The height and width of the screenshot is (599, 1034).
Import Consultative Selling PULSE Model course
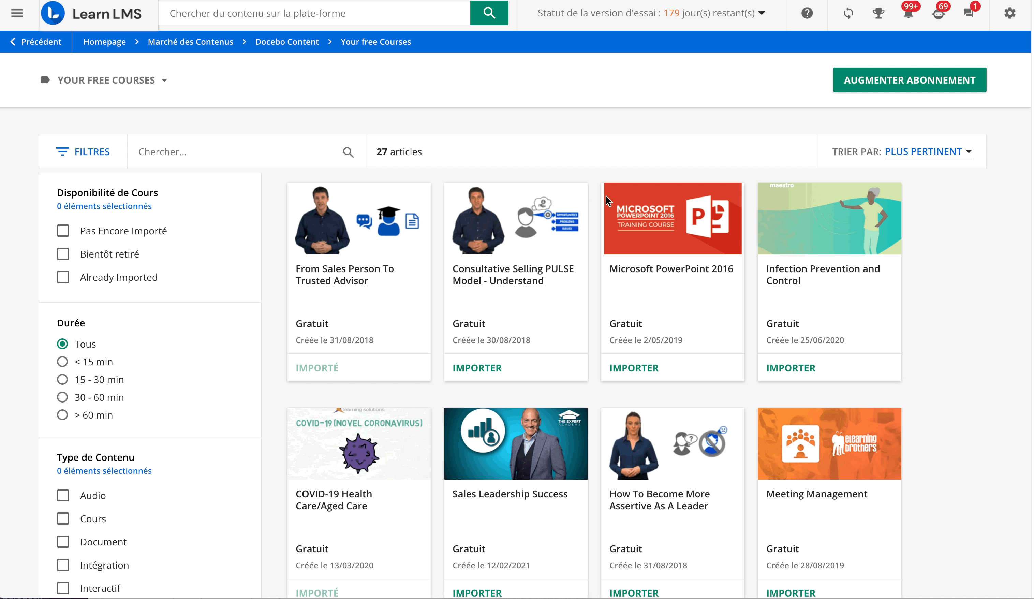click(x=477, y=368)
